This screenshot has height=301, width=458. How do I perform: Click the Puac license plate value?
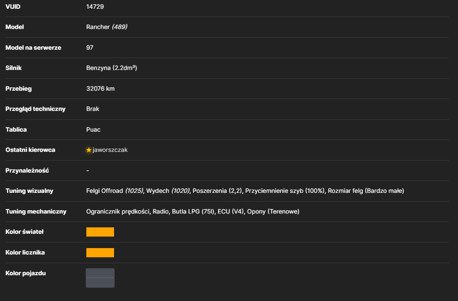click(93, 129)
